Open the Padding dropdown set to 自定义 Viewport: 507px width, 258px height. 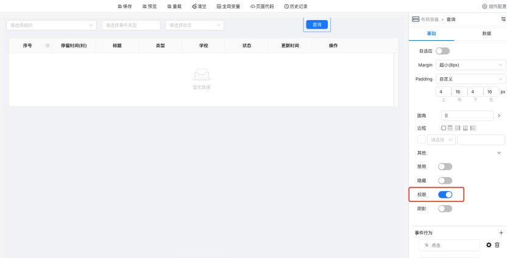click(x=471, y=79)
